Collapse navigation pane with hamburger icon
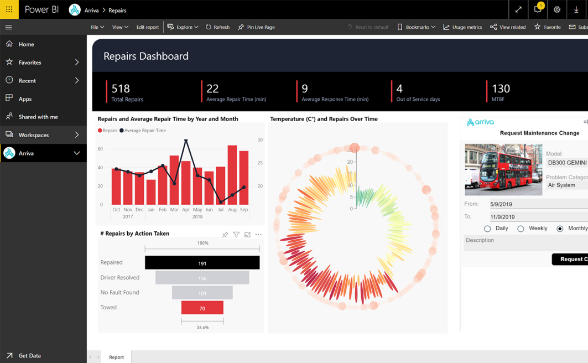 pos(9,27)
